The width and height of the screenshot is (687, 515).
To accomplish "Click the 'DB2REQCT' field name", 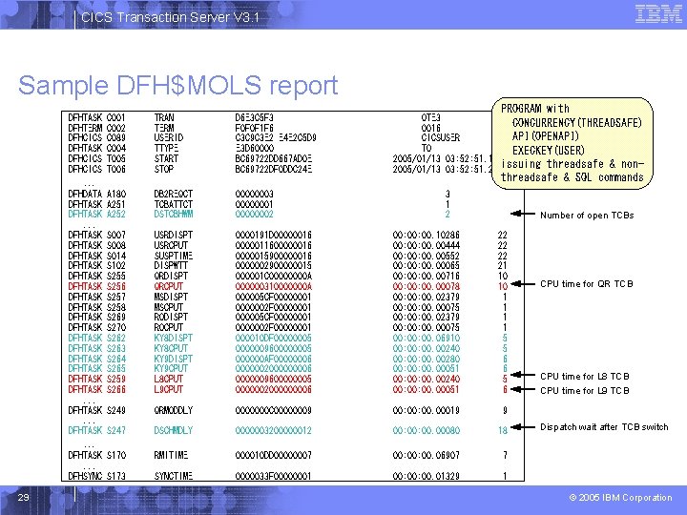I will (x=174, y=194).
